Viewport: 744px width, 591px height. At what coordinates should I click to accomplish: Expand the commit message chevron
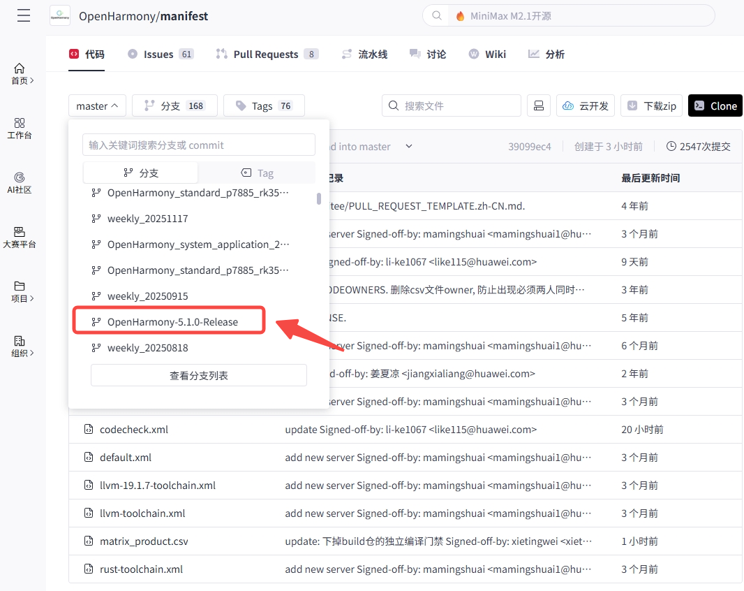409,146
